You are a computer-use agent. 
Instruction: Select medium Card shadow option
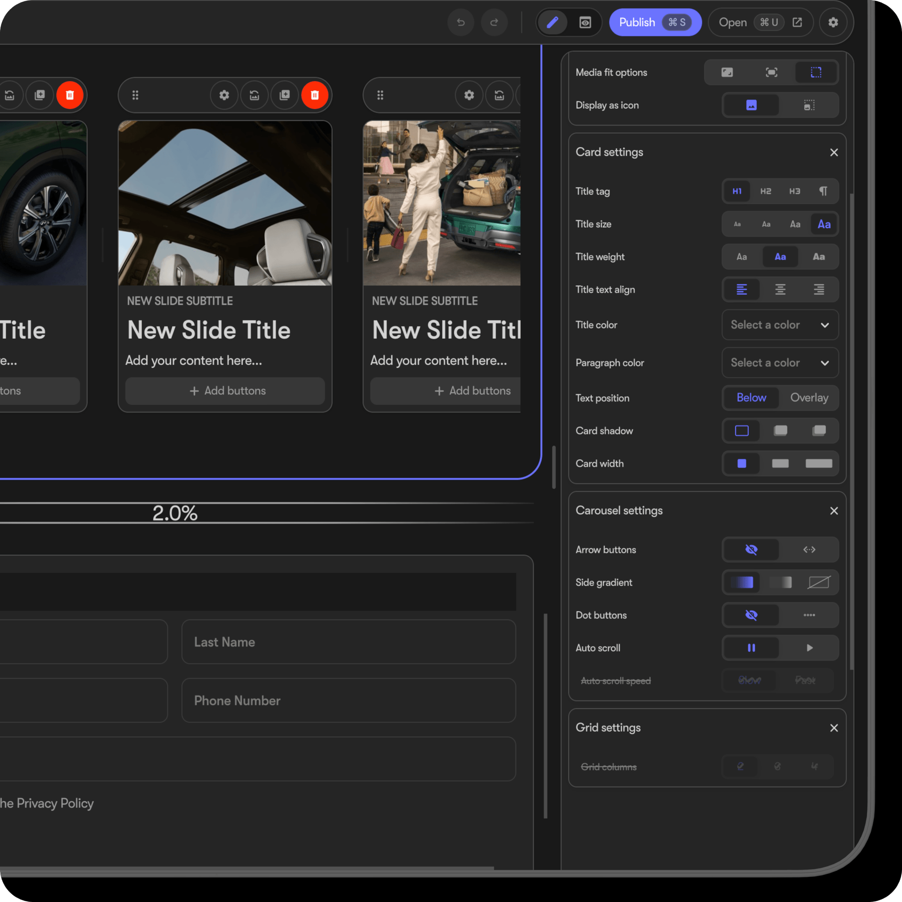[x=780, y=430]
